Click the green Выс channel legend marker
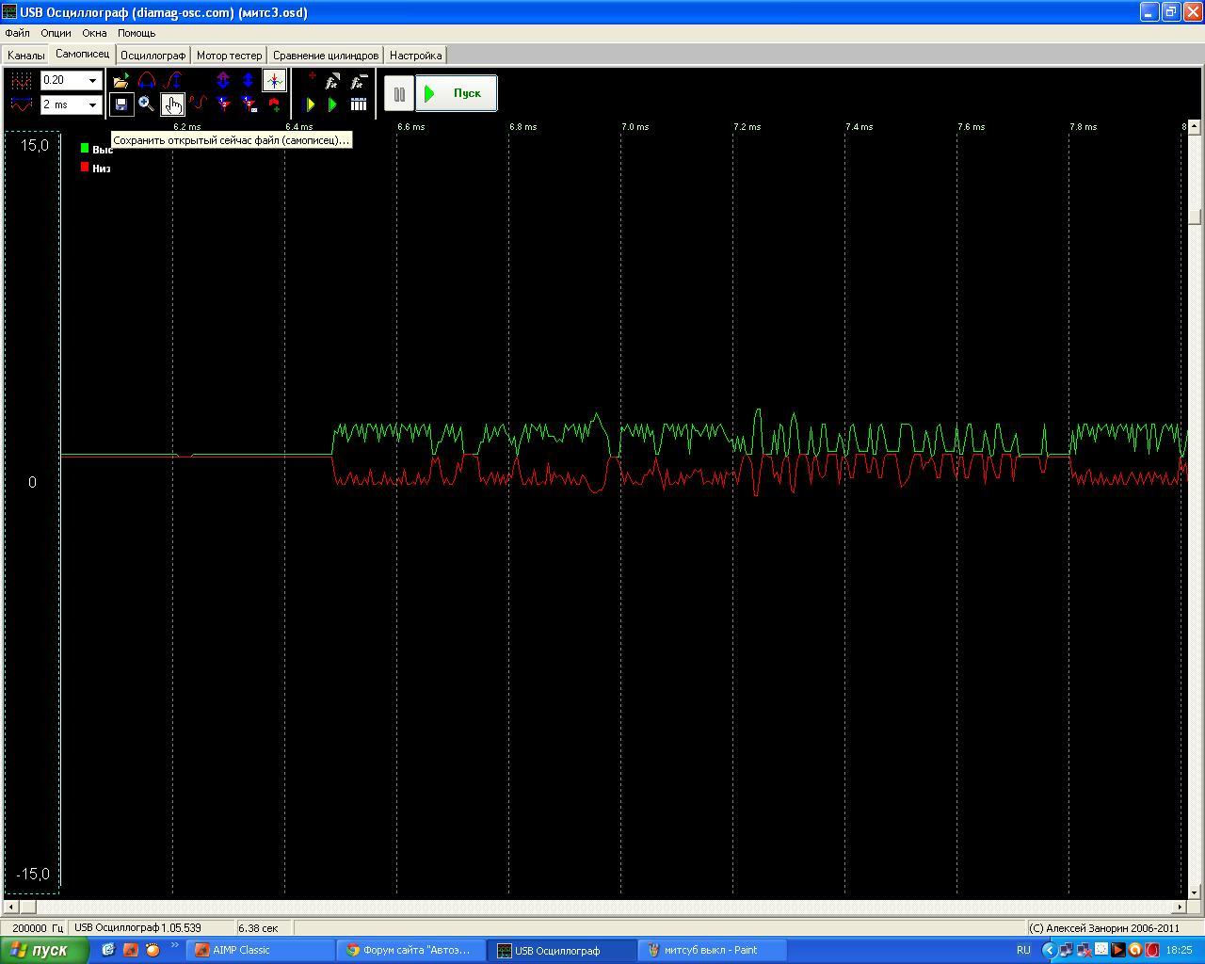The image size is (1205, 964). [85, 148]
